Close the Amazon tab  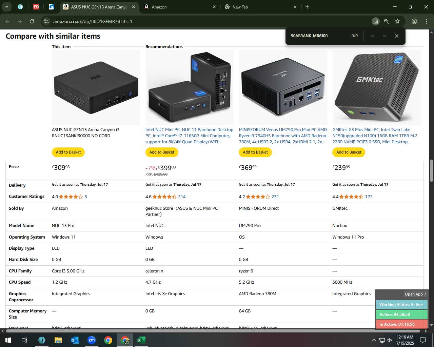[214, 7]
